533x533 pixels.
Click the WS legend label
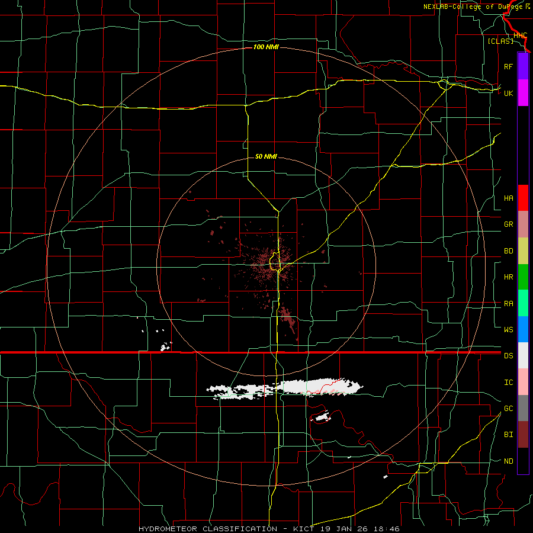[x=508, y=330]
